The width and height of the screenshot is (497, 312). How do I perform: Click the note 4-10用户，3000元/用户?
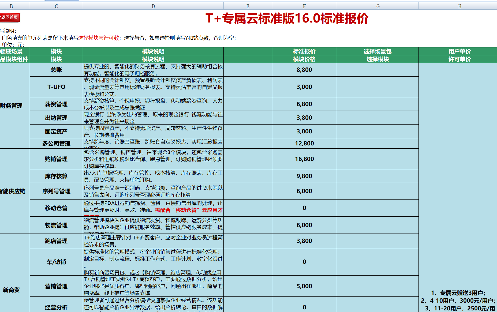pos(458,300)
